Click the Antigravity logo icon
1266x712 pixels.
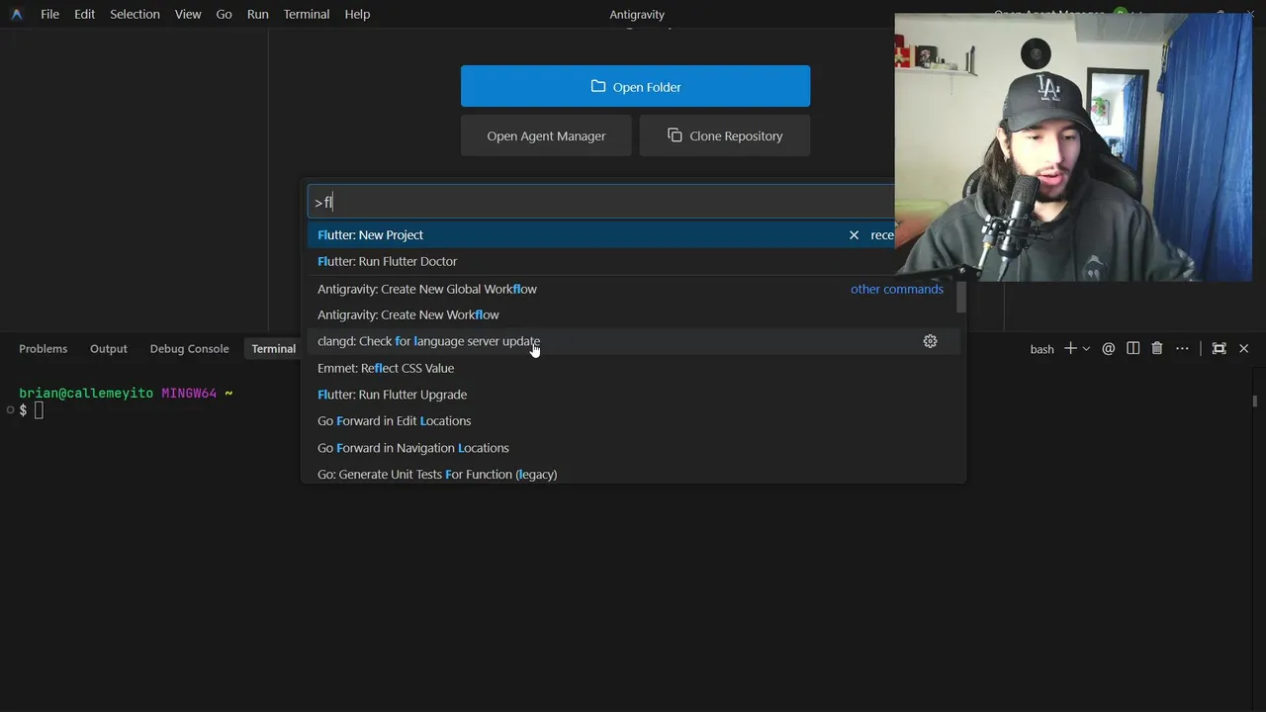pyautogui.click(x=16, y=14)
